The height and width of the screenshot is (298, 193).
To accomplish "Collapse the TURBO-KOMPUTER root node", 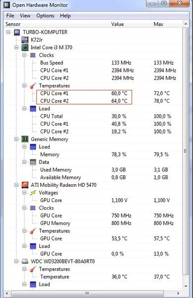I will pyautogui.click(x=8, y=32).
